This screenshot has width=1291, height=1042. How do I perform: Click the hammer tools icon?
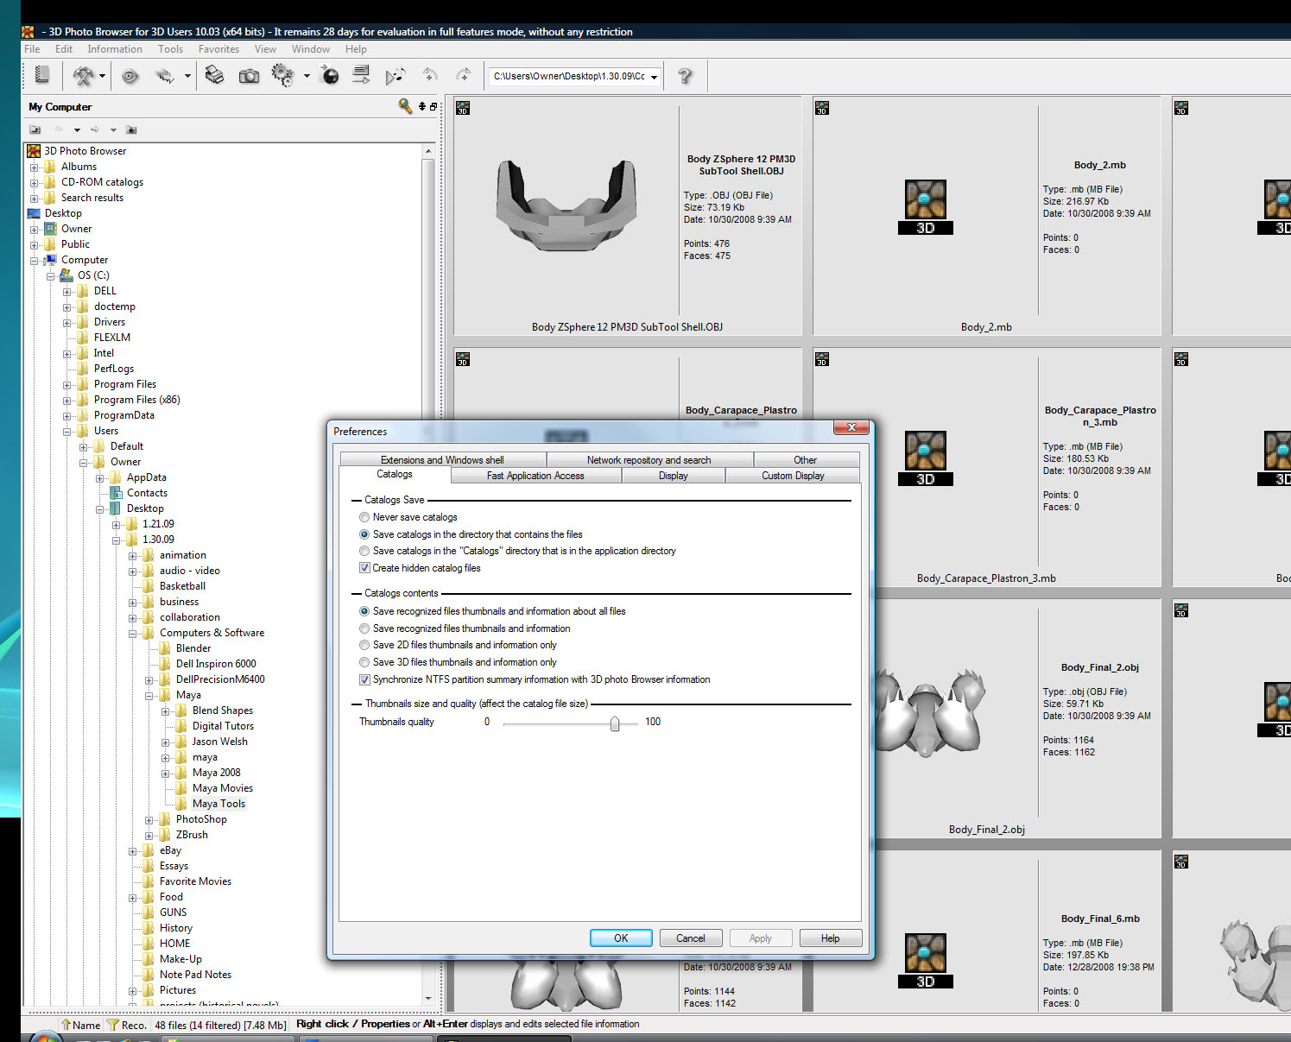(x=83, y=76)
